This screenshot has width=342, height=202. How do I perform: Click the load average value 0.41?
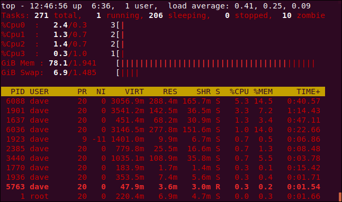(x=244, y=6)
